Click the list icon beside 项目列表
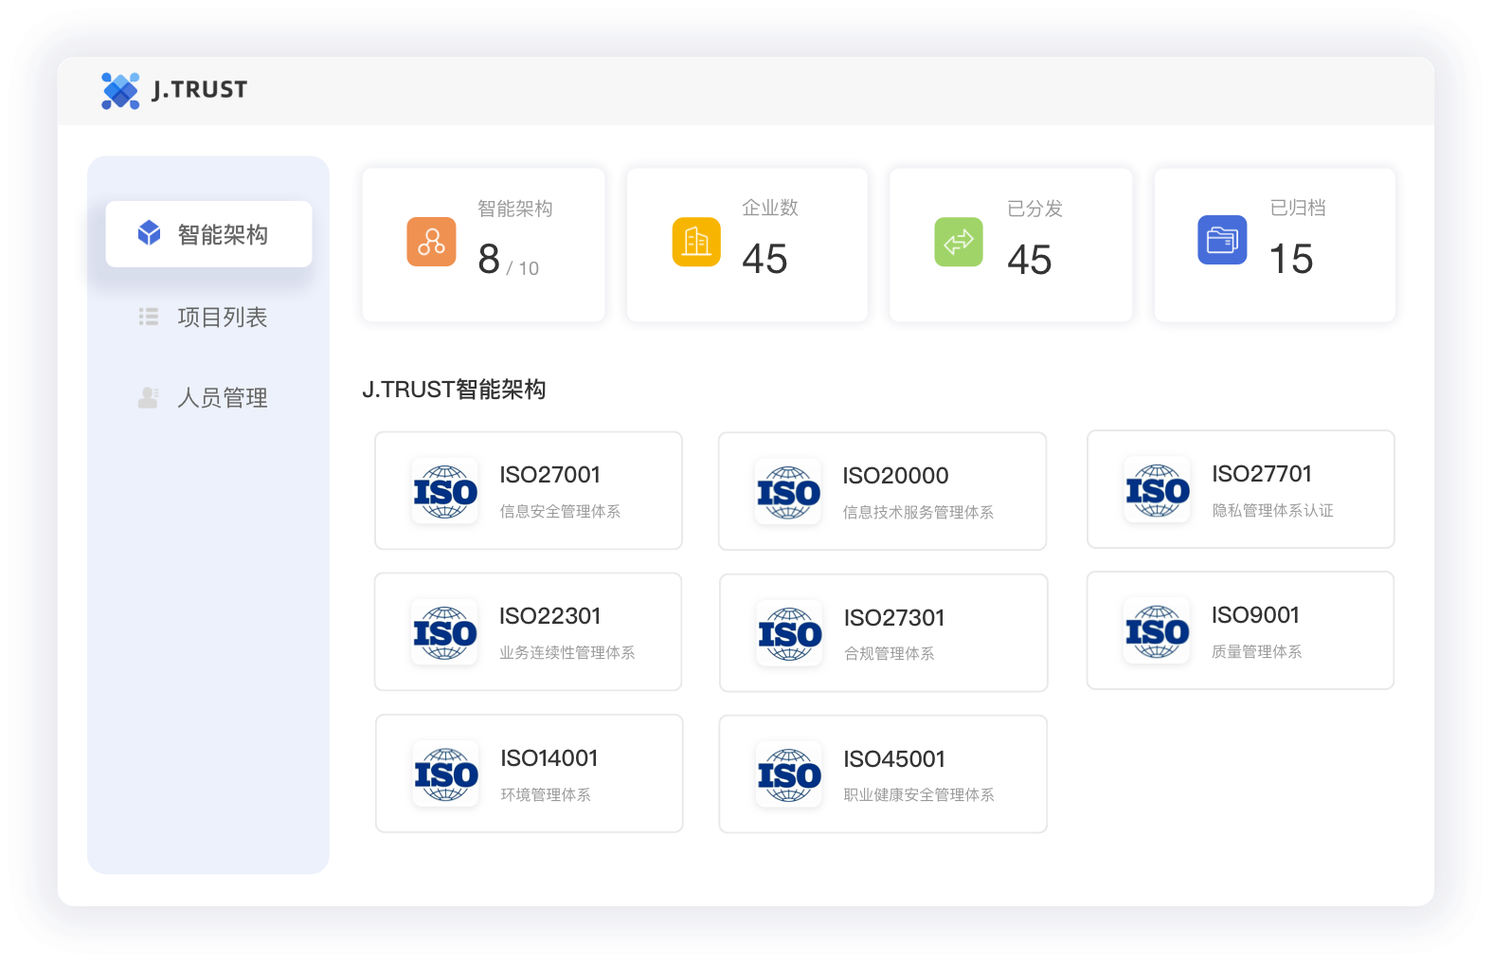 [x=149, y=317]
